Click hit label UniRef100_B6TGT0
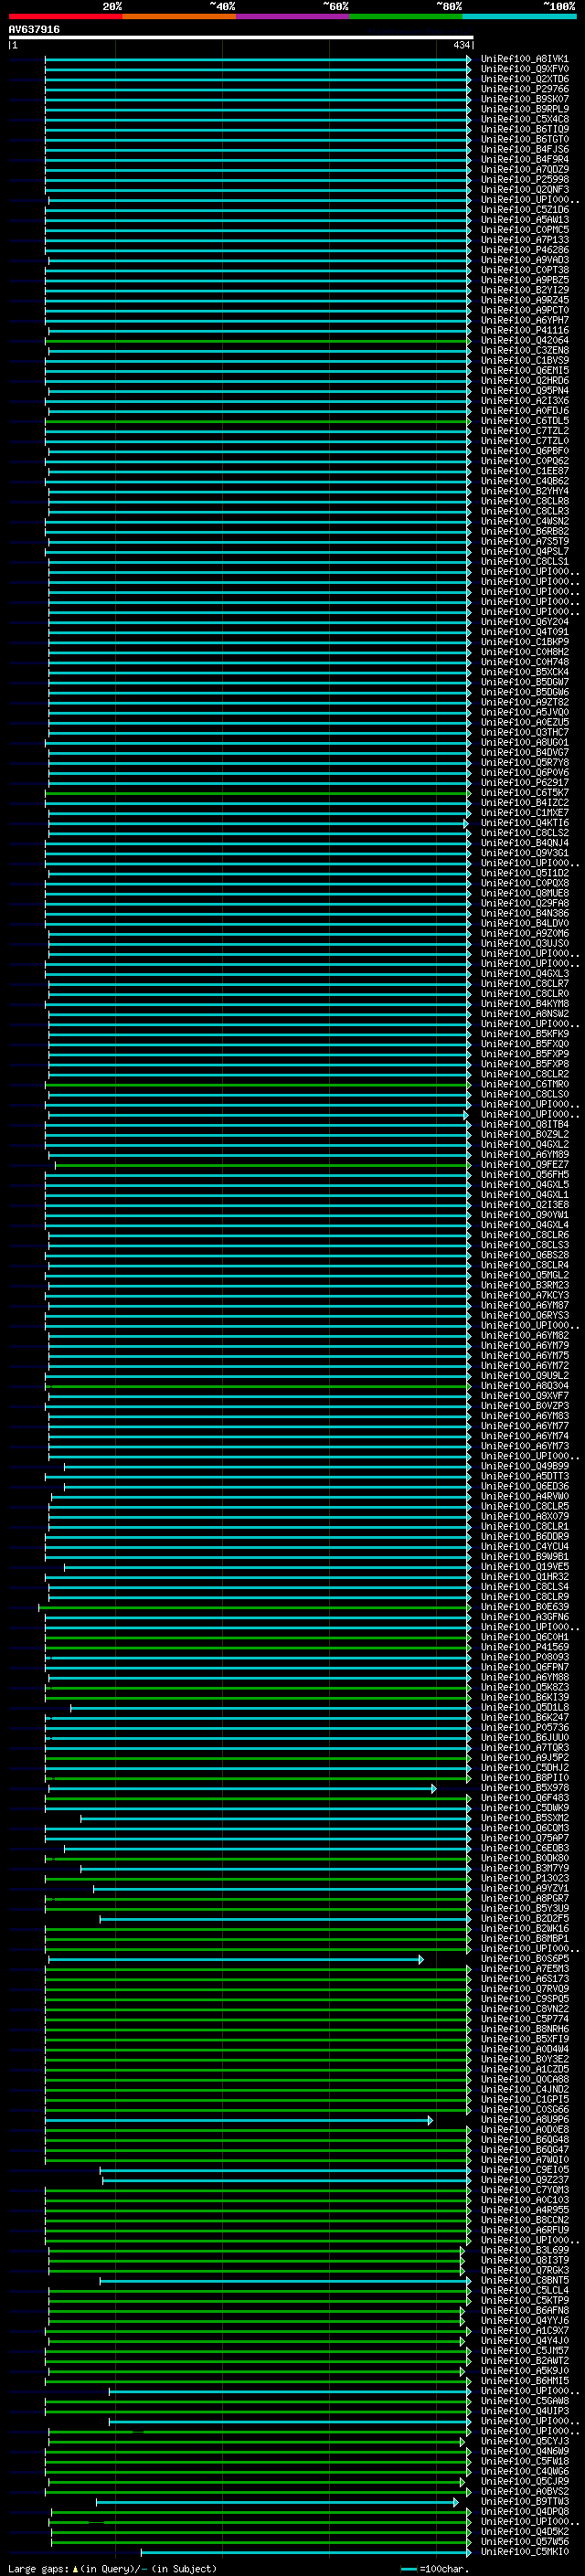 [x=524, y=139]
